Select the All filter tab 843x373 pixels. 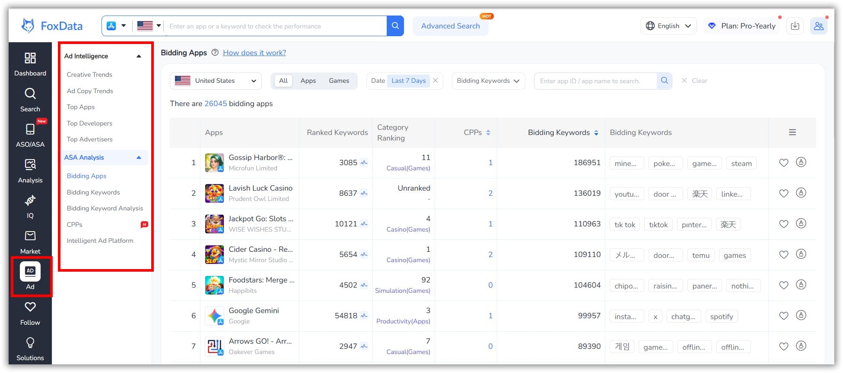click(x=283, y=81)
